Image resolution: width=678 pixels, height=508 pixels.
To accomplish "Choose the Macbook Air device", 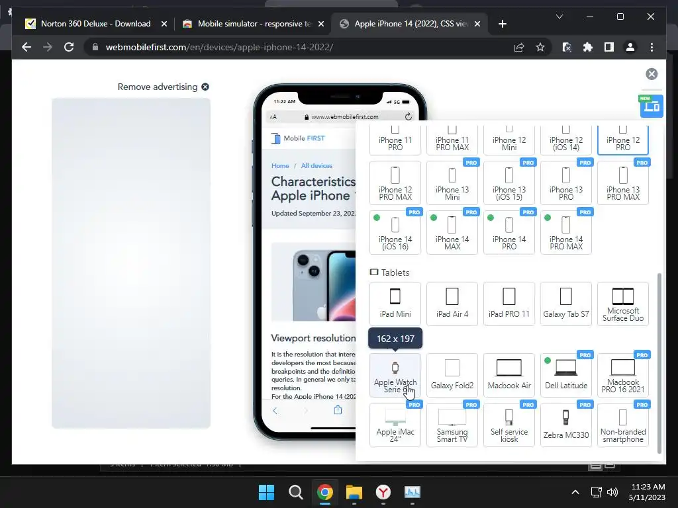I will click(509, 375).
